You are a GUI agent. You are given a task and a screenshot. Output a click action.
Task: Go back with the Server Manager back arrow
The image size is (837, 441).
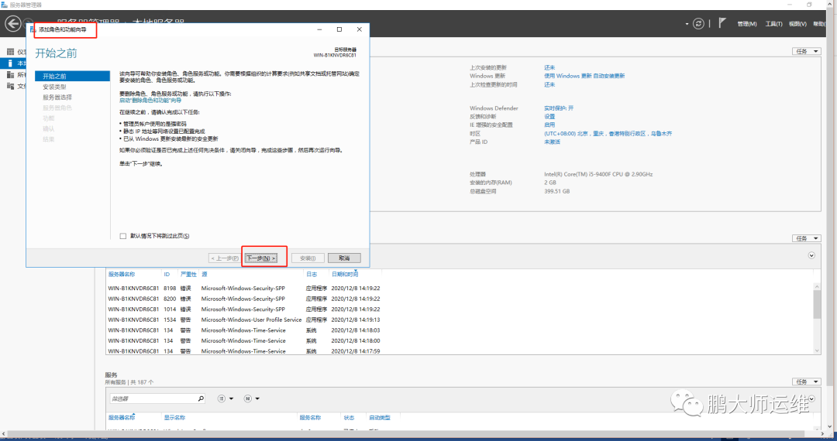pos(13,23)
